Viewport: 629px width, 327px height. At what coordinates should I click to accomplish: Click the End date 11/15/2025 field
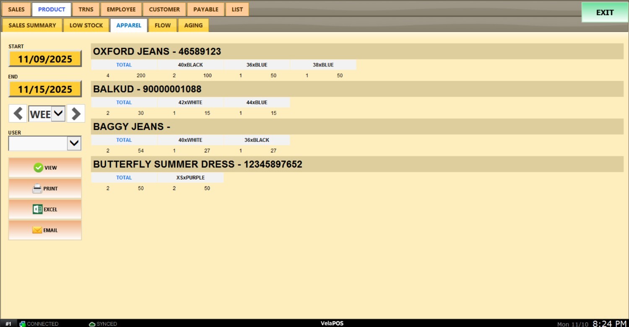[45, 89]
